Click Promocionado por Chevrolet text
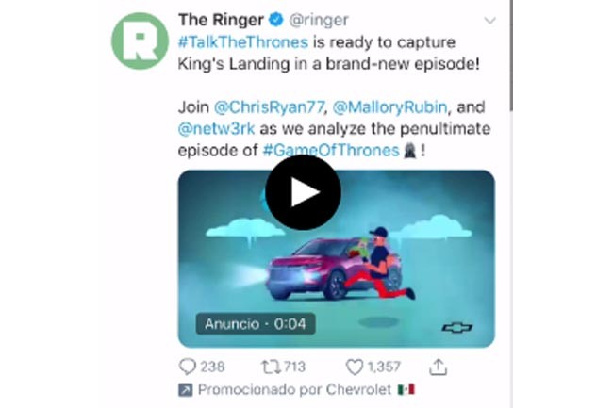This screenshot has height=408, width=613. coord(294,389)
